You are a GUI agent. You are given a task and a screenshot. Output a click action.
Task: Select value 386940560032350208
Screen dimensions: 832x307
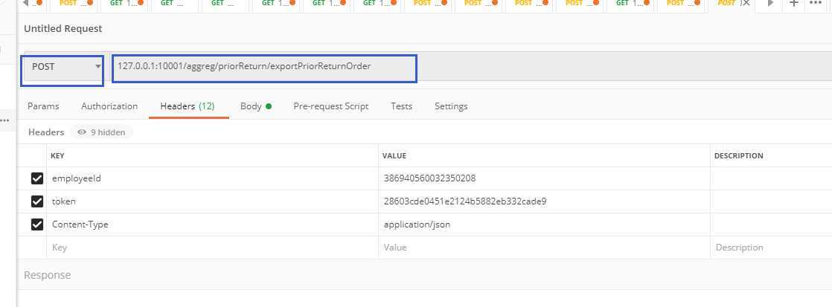click(x=429, y=178)
